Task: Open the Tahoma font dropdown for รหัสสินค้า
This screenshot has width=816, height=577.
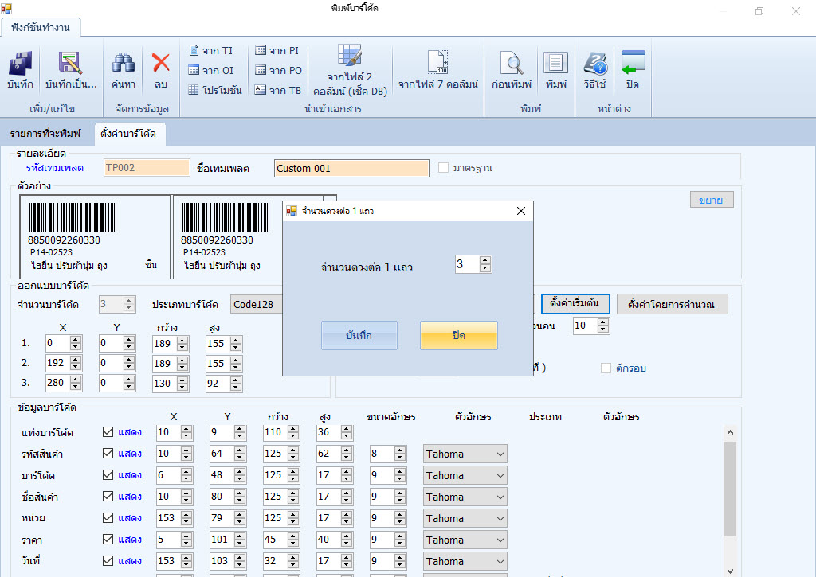Action: [x=465, y=453]
